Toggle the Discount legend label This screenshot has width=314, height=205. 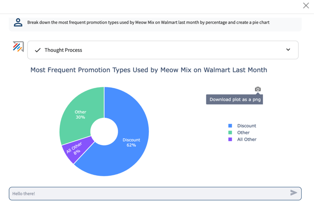point(247,126)
